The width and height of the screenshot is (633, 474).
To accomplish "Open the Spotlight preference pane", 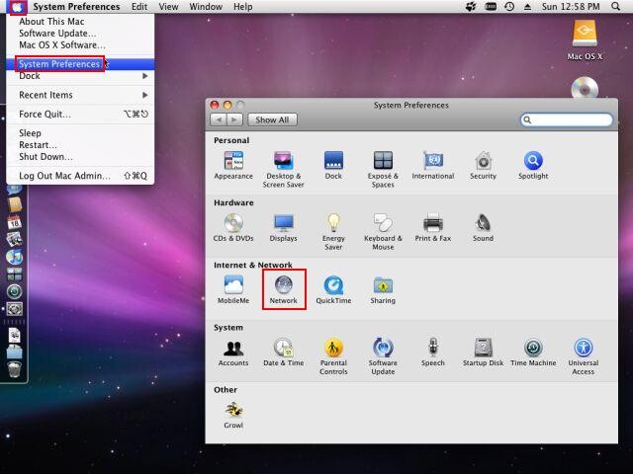I will tap(533, 165).
